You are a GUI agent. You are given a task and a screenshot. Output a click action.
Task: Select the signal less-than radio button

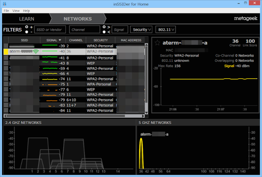point(104,32)
